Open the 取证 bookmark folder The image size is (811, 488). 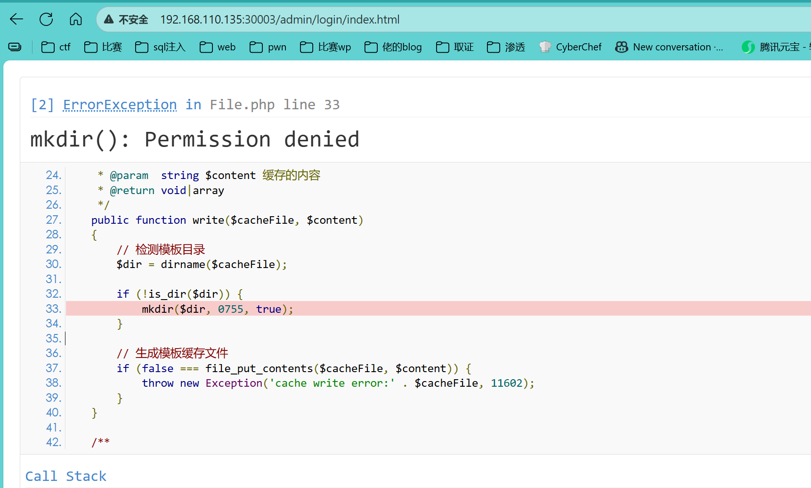[455, 47]
